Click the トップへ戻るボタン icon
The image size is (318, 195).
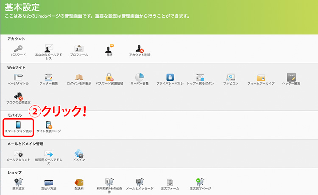click(200, 77)
